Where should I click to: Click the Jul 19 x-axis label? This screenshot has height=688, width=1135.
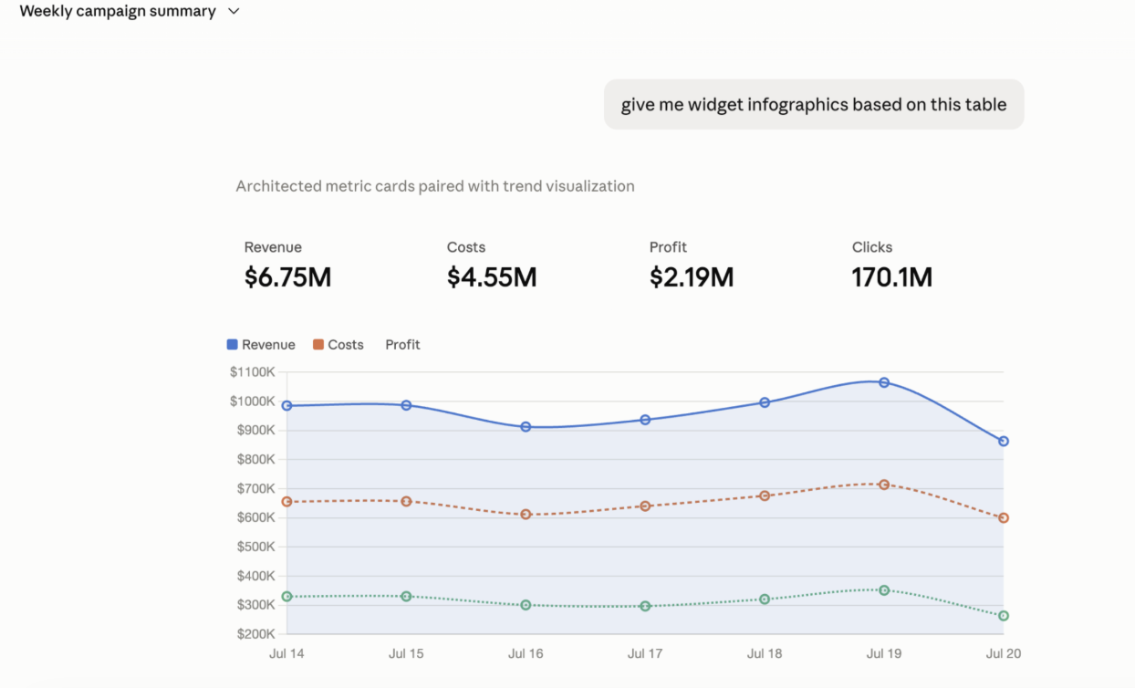pyautogui.click(x=884, y=654)
